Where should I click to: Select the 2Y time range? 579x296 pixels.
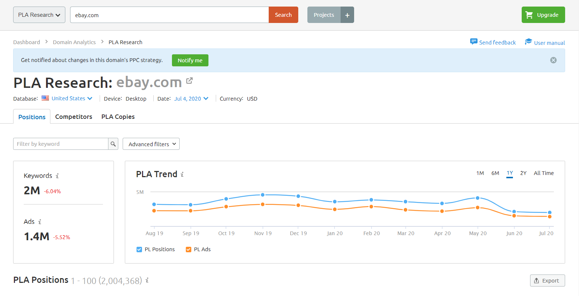point(523,173)
